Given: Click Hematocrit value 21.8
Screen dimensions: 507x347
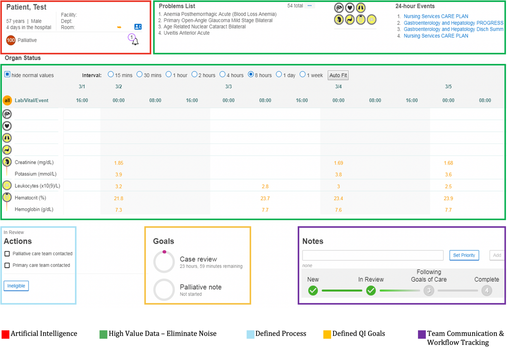Looking at the screenshot, I should click(x=119, y=199).
